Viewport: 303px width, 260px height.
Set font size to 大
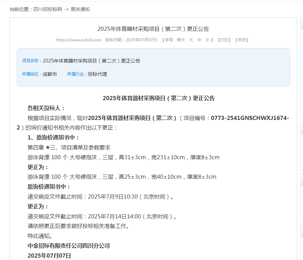[191, 40]
